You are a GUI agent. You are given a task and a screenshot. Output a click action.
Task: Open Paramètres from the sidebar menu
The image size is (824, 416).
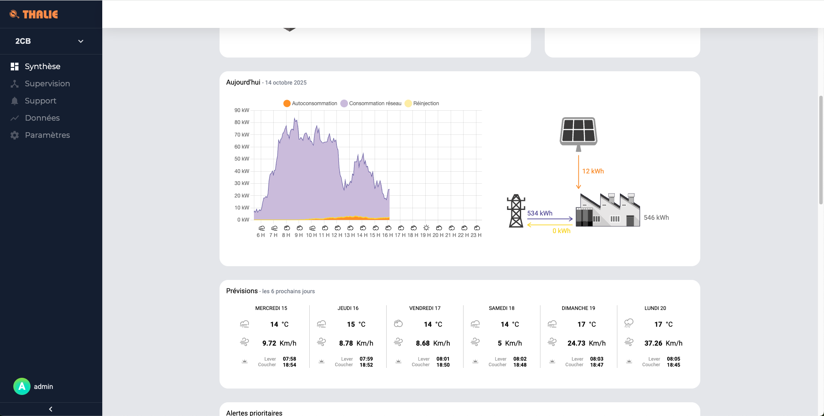click(x=14, y=135)
